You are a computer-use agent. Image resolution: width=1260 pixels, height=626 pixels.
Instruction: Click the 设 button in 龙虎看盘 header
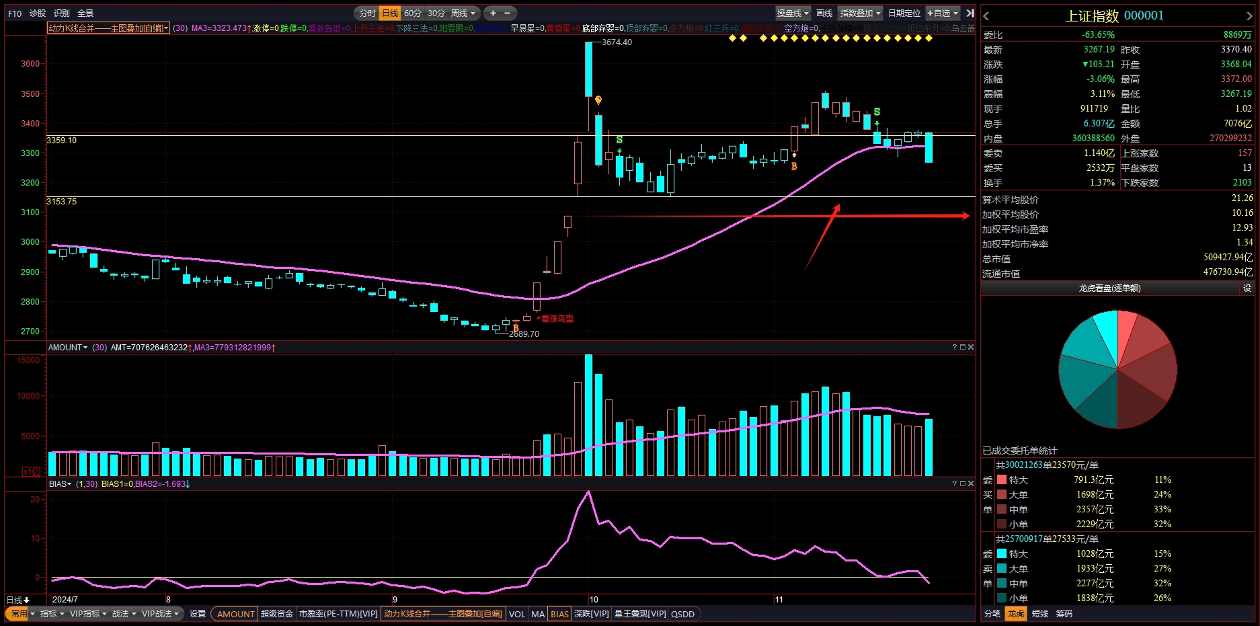pos(1247,288)
